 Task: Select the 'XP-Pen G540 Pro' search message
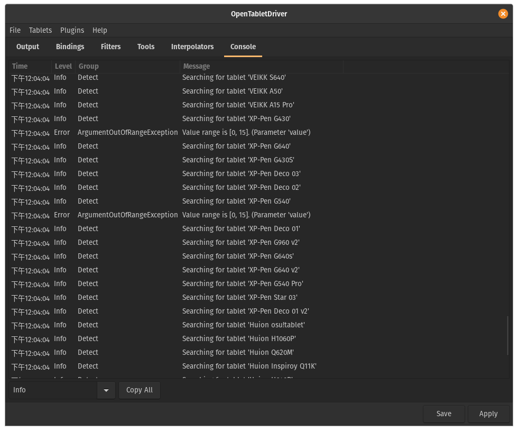point(243,283)
